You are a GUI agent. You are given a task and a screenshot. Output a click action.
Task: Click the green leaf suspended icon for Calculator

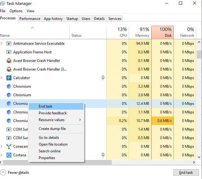pos(103,78)
